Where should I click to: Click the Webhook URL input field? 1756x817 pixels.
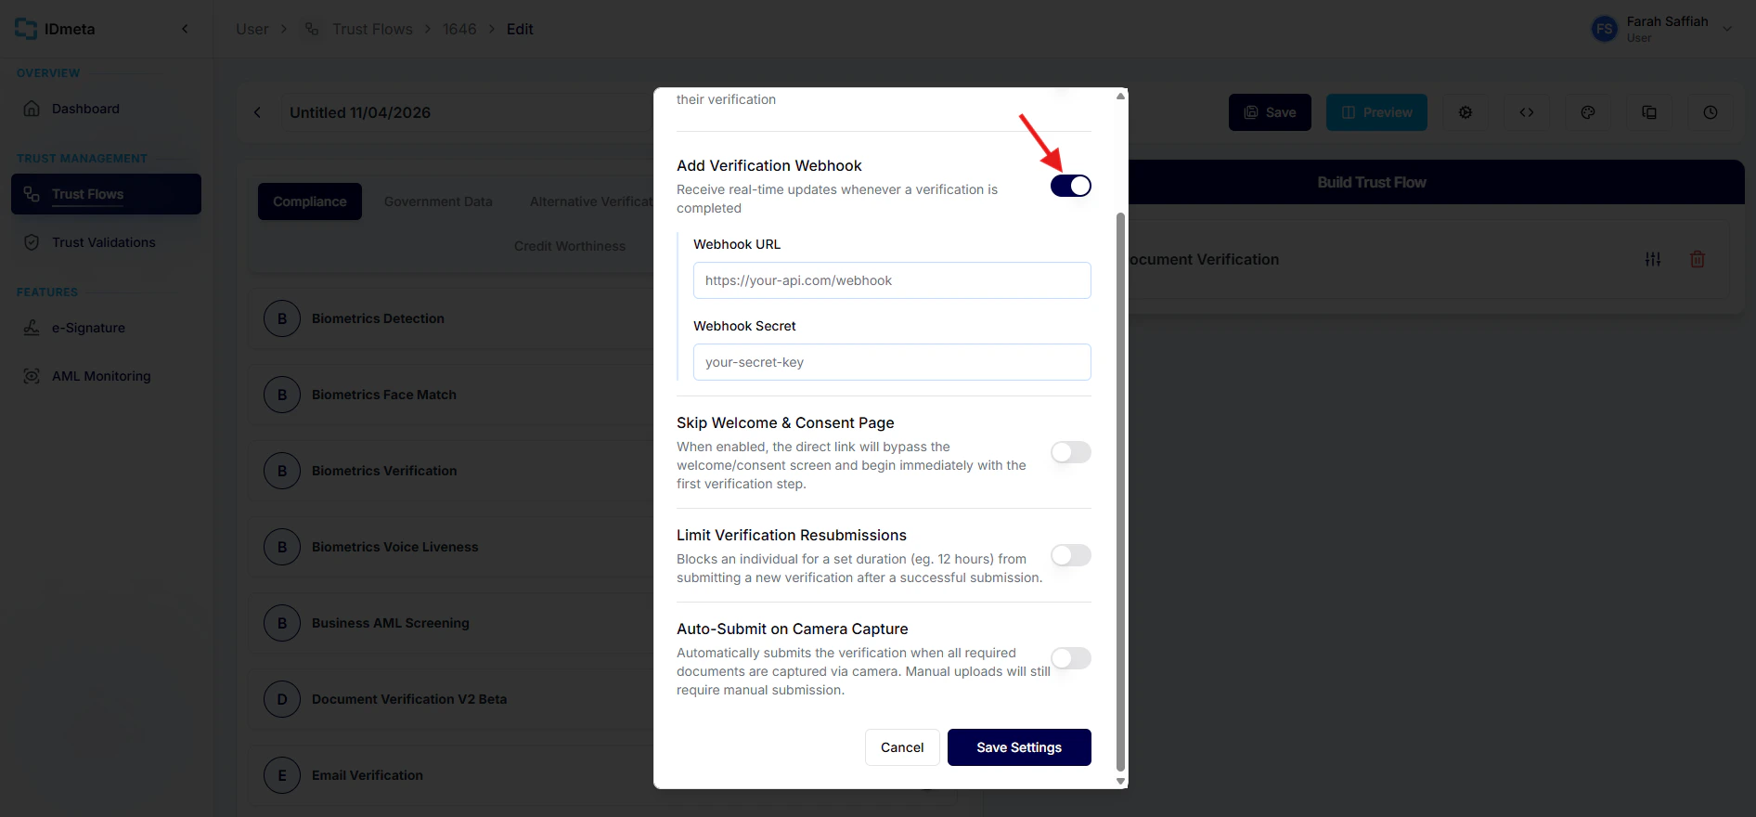click(891, 280)
